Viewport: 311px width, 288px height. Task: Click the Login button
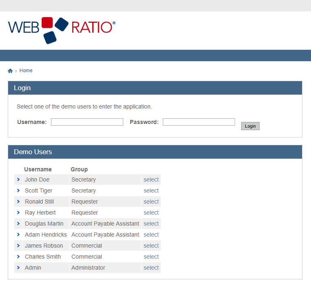250,126
